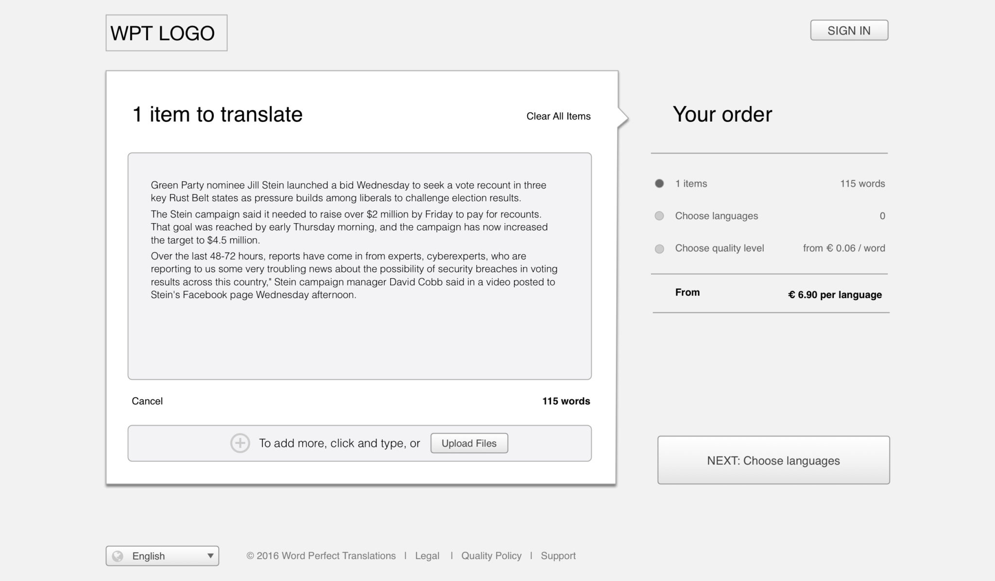
Task: Select the '1 items' step bullet
Action: tap(659, 183)
